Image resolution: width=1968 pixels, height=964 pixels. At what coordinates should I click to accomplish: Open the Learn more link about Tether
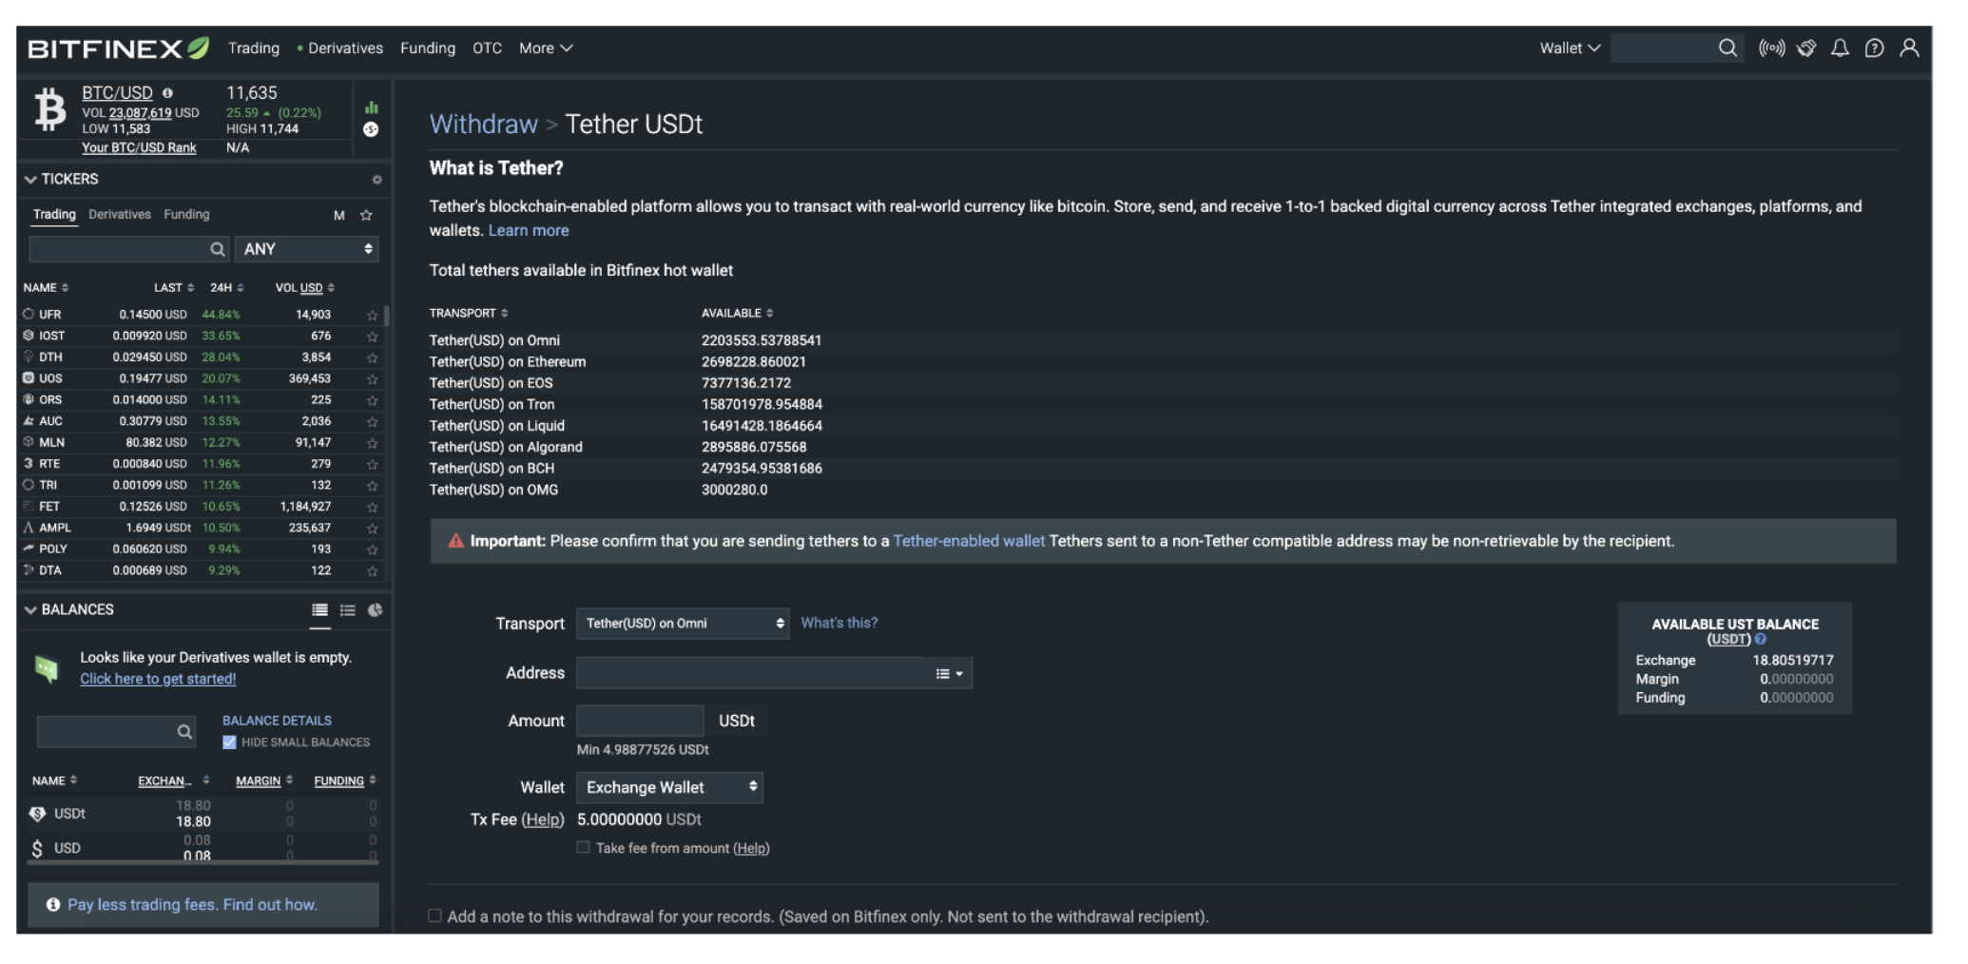[x=529, y=231]
